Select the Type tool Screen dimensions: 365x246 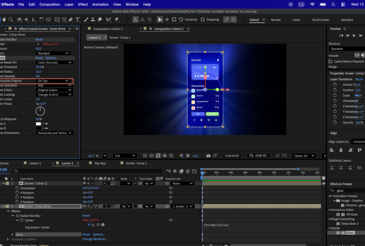coord(78,20)
